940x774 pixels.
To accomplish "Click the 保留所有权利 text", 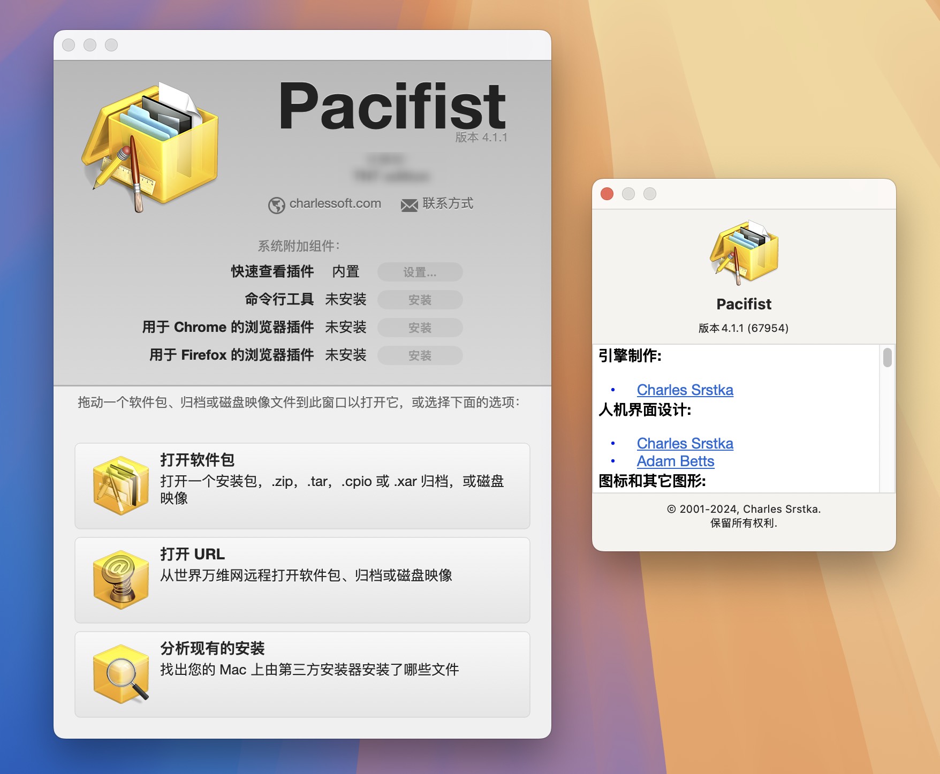I will [x=744, y=523].
